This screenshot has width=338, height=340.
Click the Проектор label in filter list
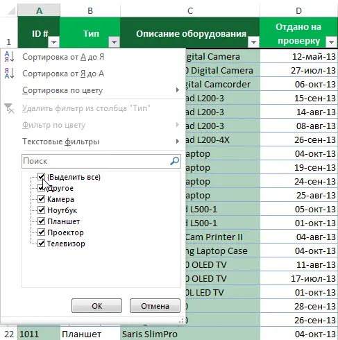click(x=65, y=232)
